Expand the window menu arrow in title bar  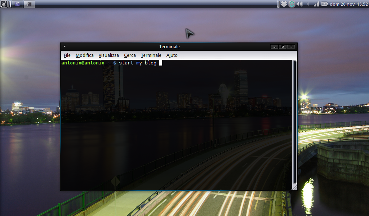pos(65,46)
